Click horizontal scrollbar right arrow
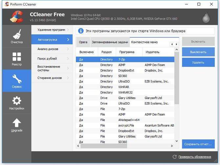Screen dimensions: 220x165 [172, 146]
